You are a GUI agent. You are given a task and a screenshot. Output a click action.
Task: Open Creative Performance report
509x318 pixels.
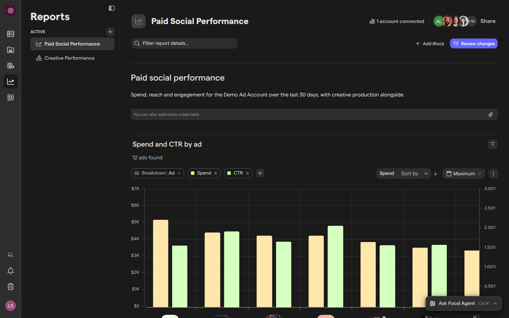[x=72, y=58]
